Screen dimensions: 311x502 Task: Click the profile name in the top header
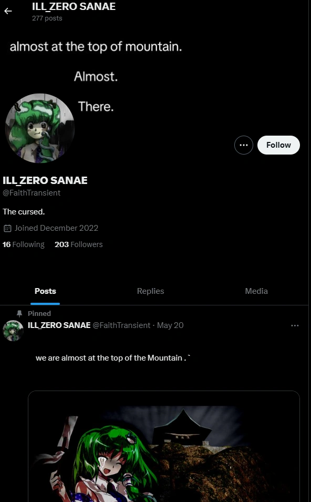[74, 7]
